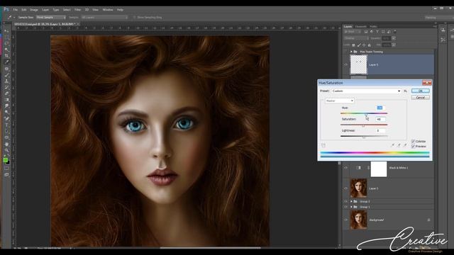The image size is (454, 255).
Task: Click the lock transparent pixels icon
Action: [x=353, y=45]
